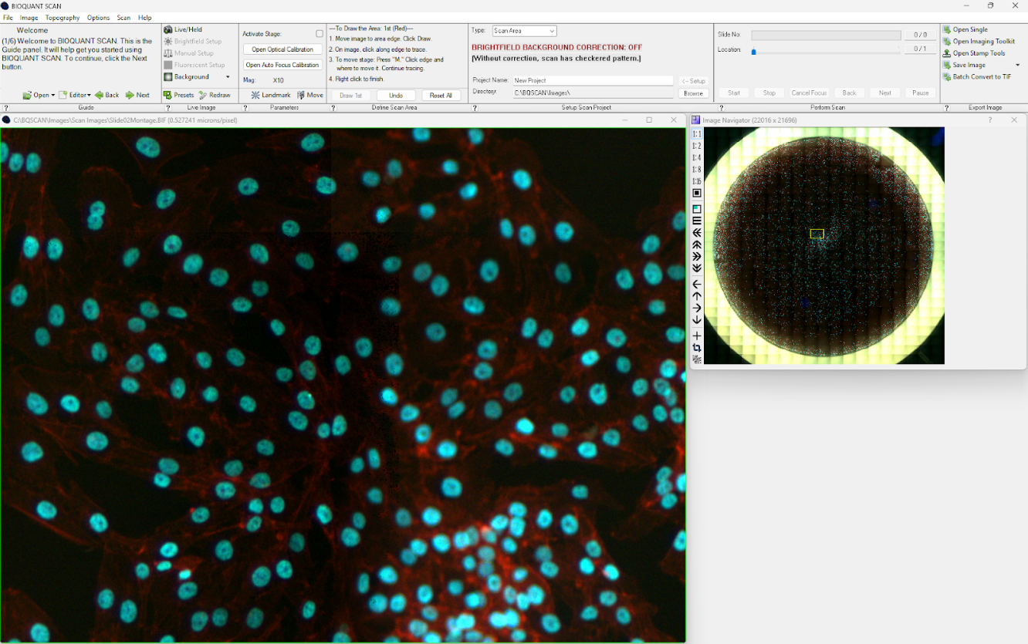Click the double up chevron in Navigator
Viewport: 1028px width, 644px height.
[x=696, y=244]
